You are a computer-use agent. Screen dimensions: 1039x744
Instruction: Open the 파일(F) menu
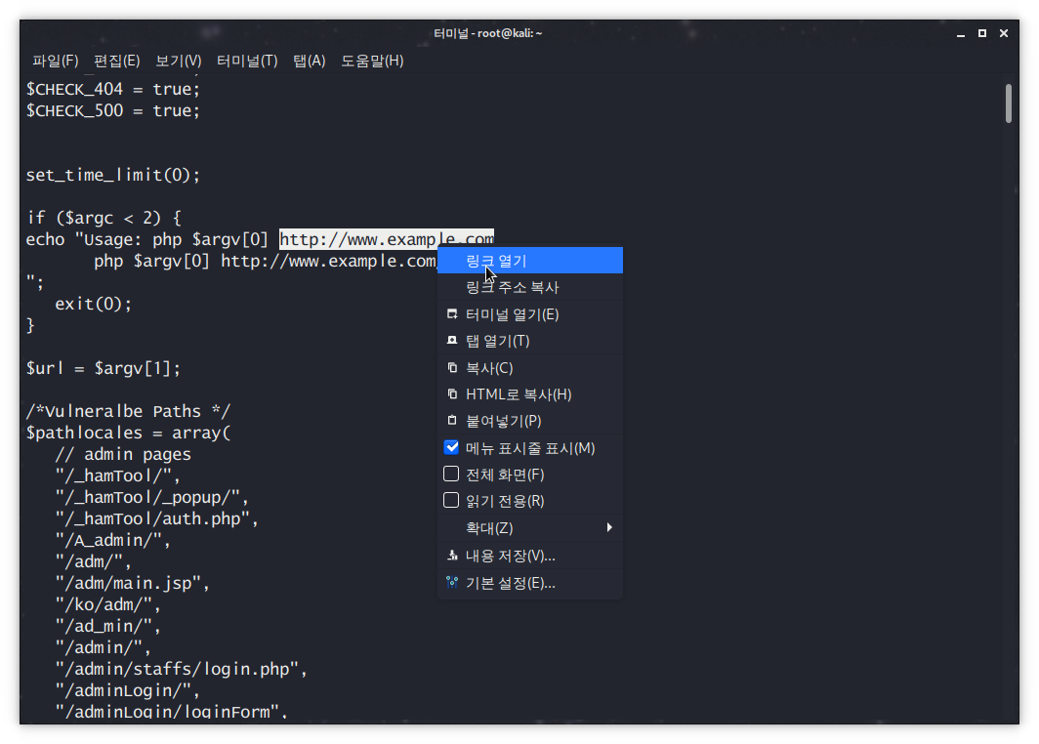click(56, 61)
